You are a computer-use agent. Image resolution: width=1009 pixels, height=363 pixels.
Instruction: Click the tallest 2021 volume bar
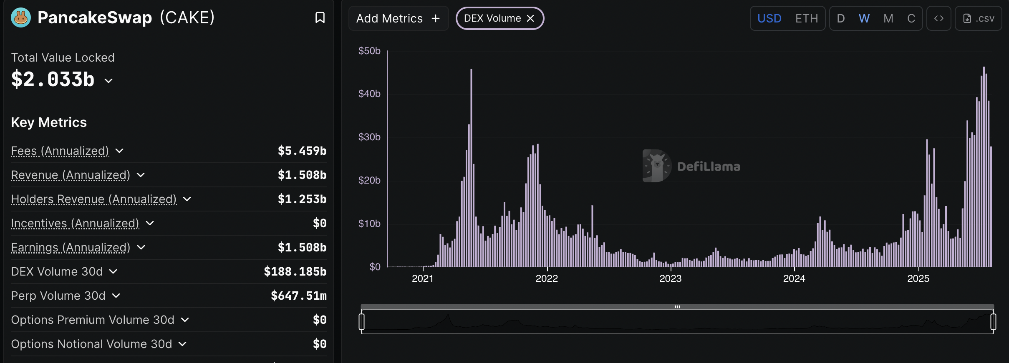point(471,168)
